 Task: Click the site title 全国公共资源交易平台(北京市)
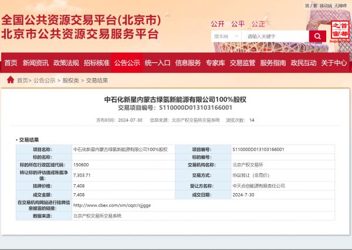click(x=81, y=20)
